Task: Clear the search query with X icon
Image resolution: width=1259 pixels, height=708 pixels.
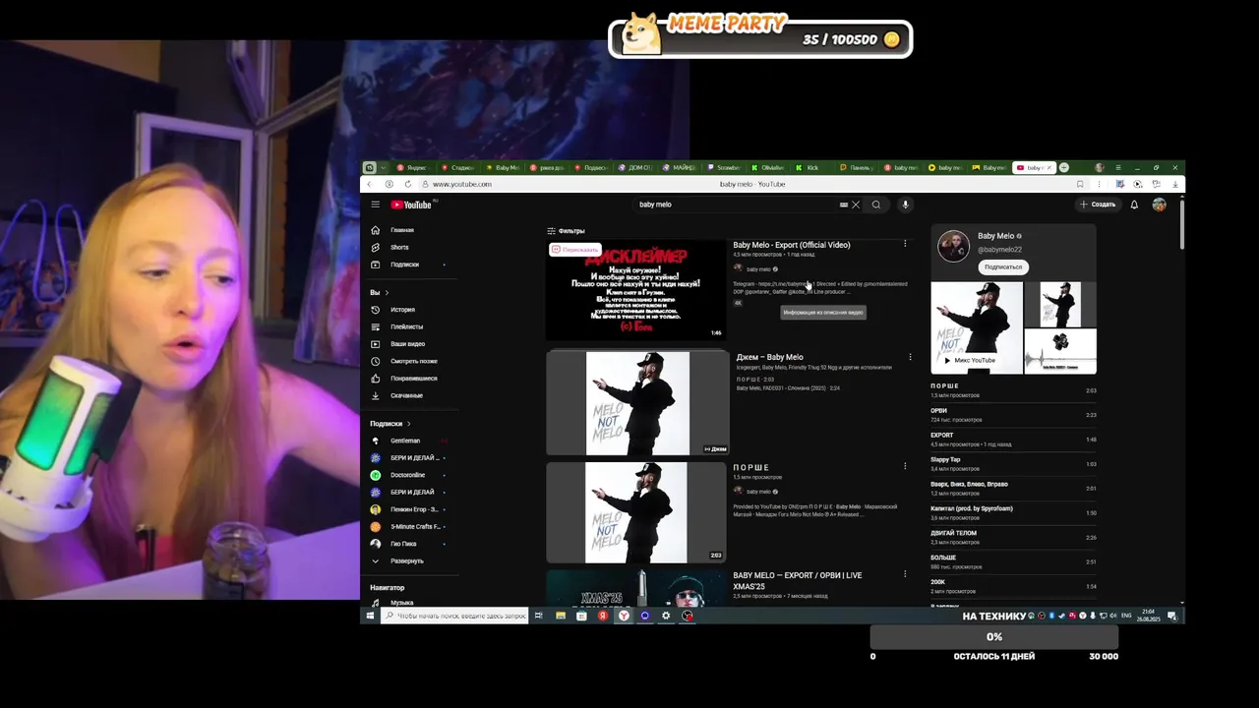Action: [856, 205]
